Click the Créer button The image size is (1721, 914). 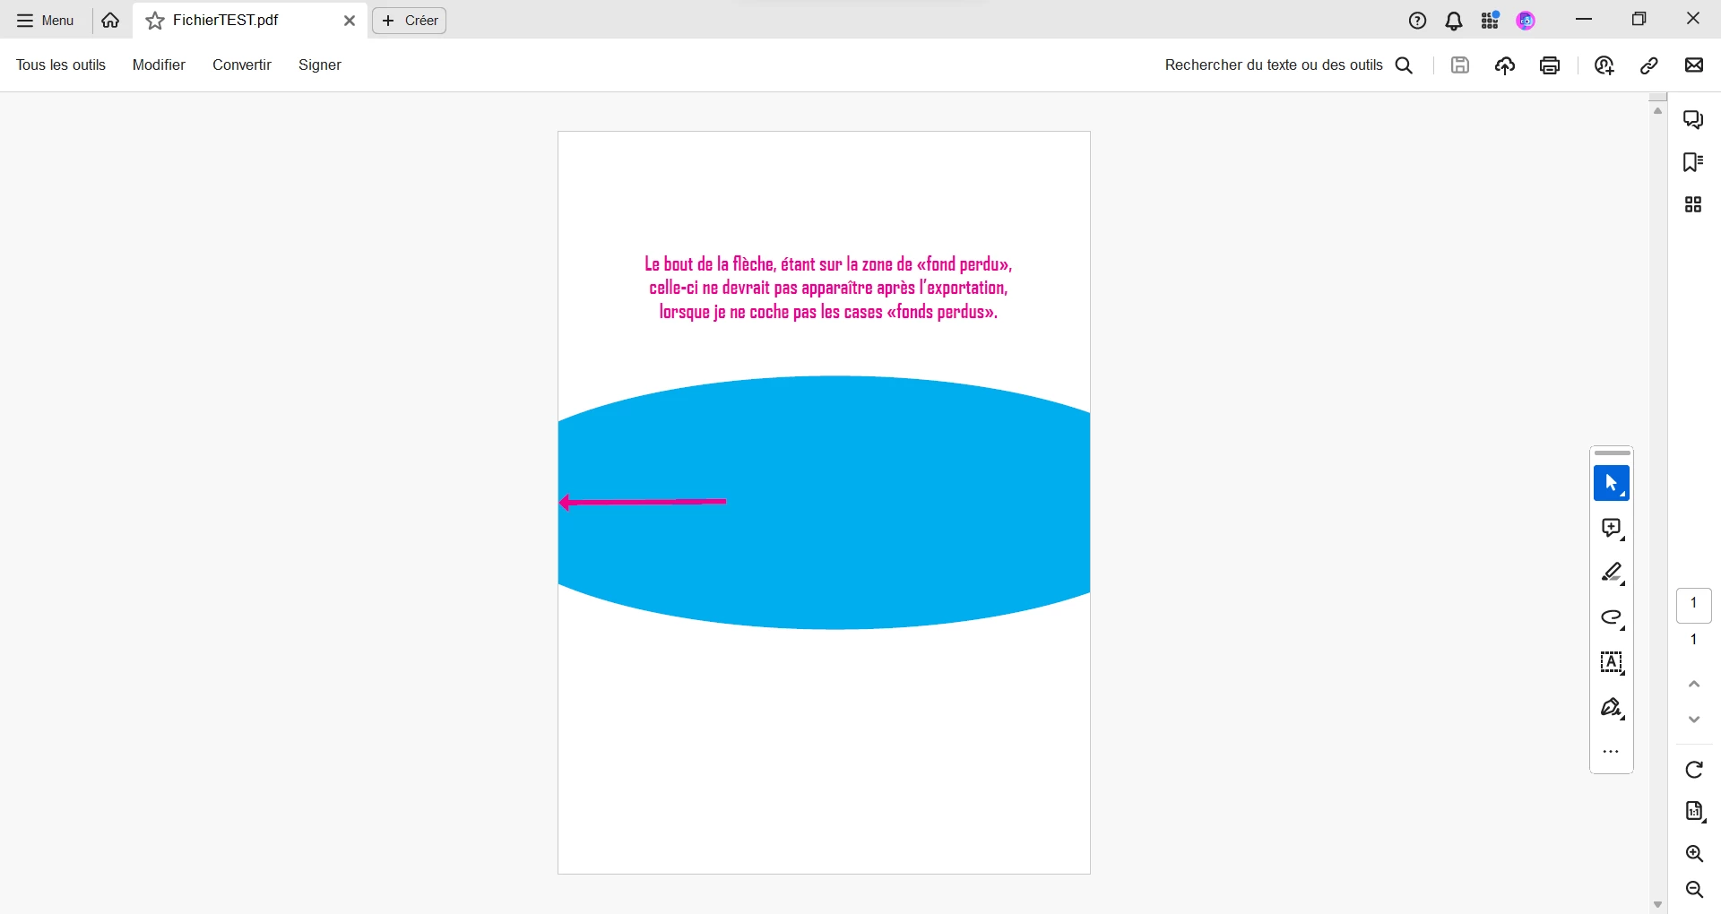pyautogui.click(x=410, y=21)
